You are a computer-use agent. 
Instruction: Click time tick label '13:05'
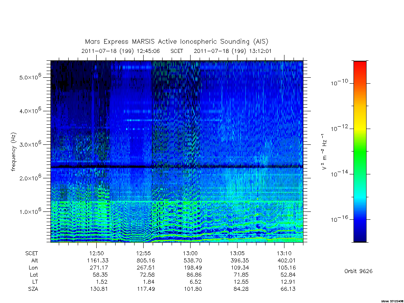click(237, 254)
